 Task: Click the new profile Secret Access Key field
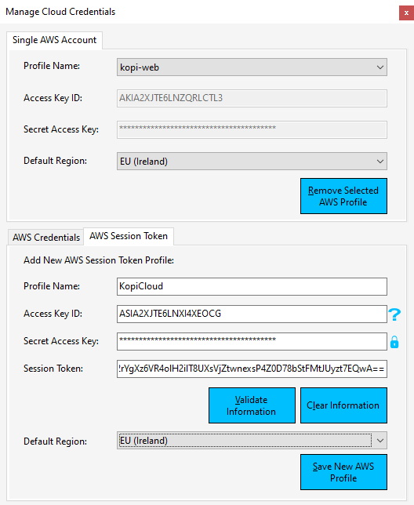(252, 341)
